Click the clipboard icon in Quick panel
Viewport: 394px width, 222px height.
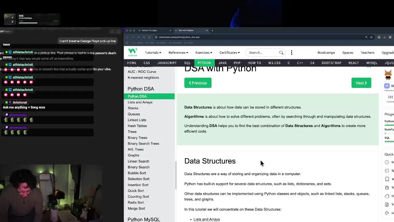[387, 187]
